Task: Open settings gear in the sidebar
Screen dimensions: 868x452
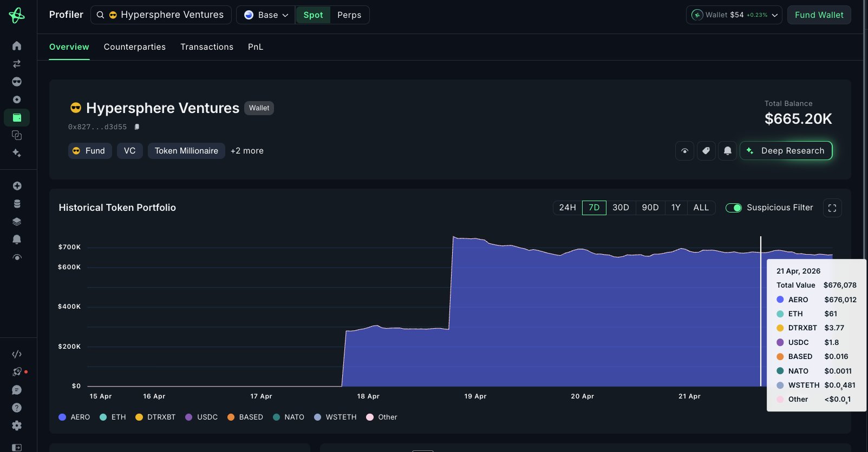Action: click(17, 426)
